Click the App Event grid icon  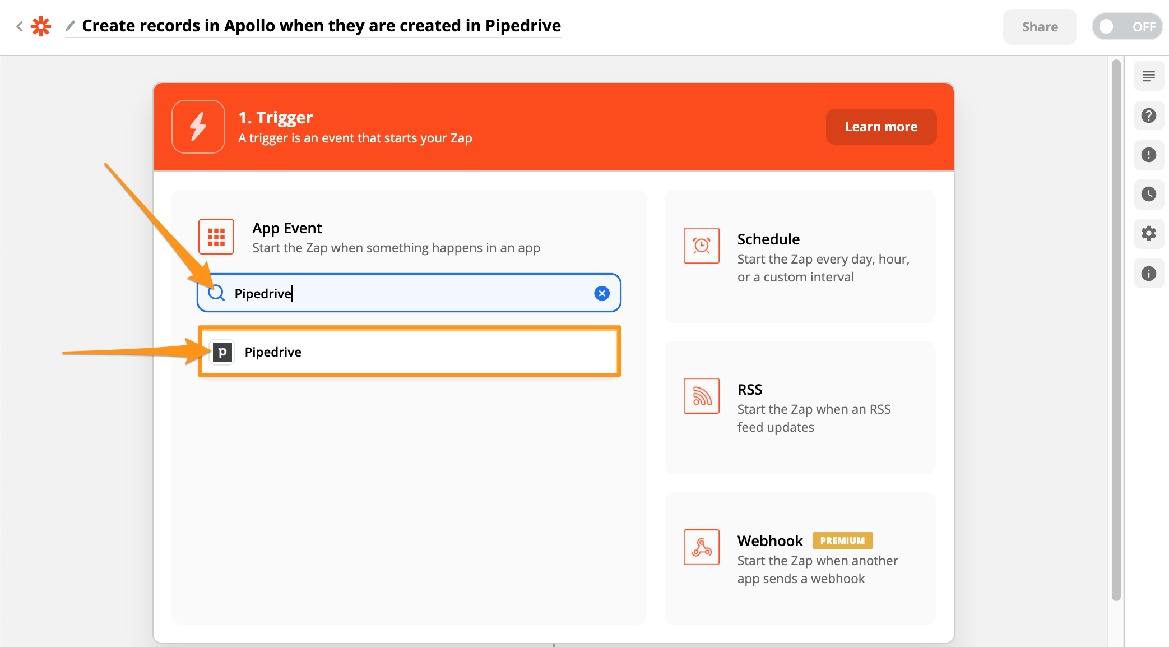point(216,237)
